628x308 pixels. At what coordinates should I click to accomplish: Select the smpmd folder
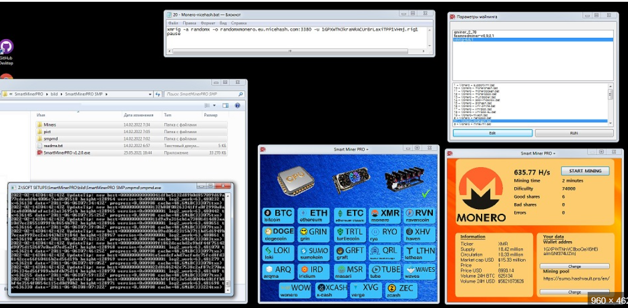pyautogui.click(x=132, y=139)
